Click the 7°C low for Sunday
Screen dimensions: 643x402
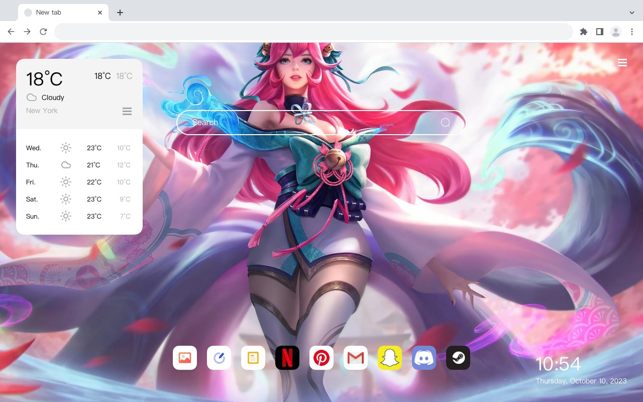click(125, 216)
